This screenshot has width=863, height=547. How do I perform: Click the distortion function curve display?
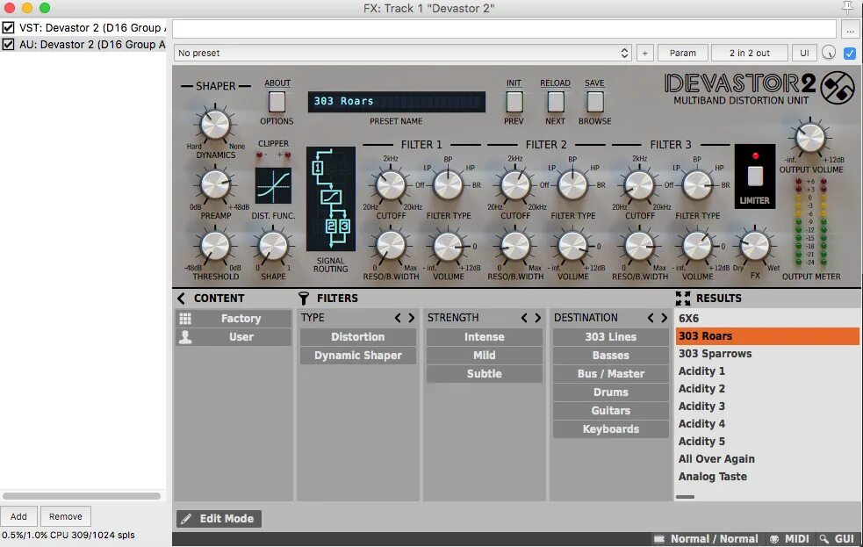point(274,185)
